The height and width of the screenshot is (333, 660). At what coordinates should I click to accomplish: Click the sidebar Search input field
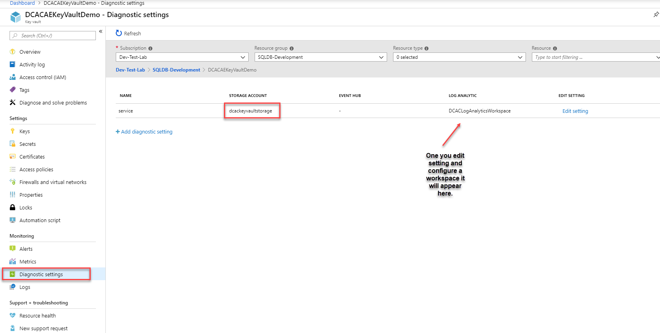tap(53, 35)
